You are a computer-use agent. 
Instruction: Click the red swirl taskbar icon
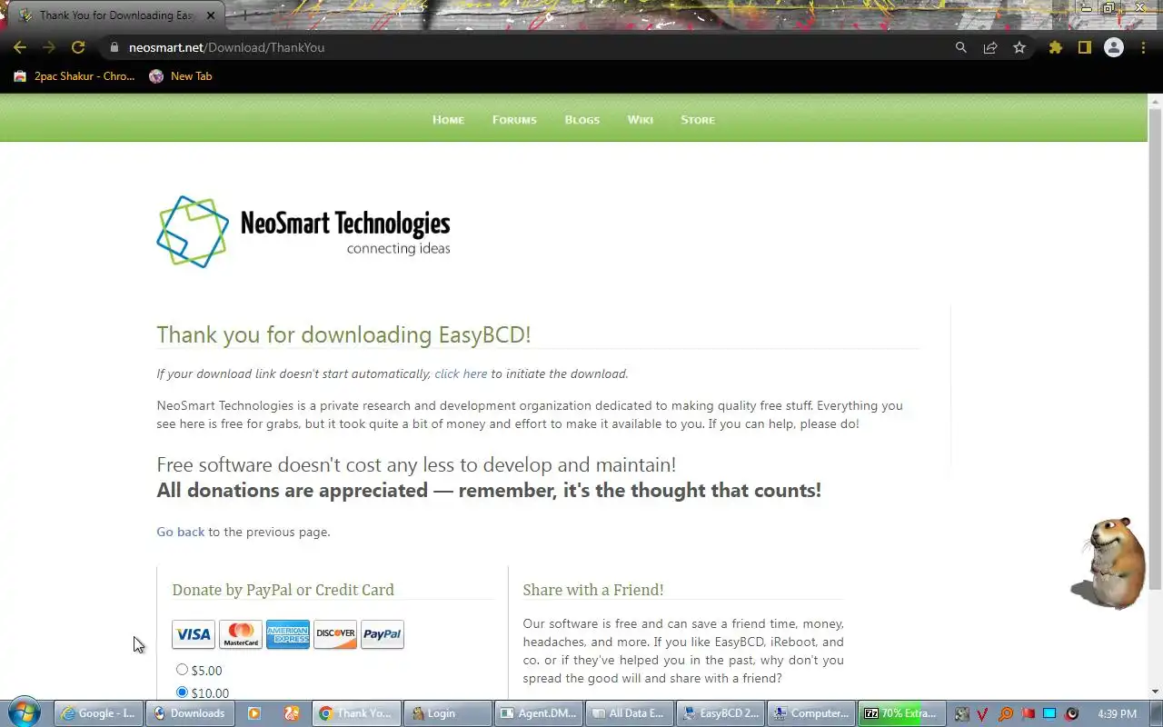click(x=292, y=713)
